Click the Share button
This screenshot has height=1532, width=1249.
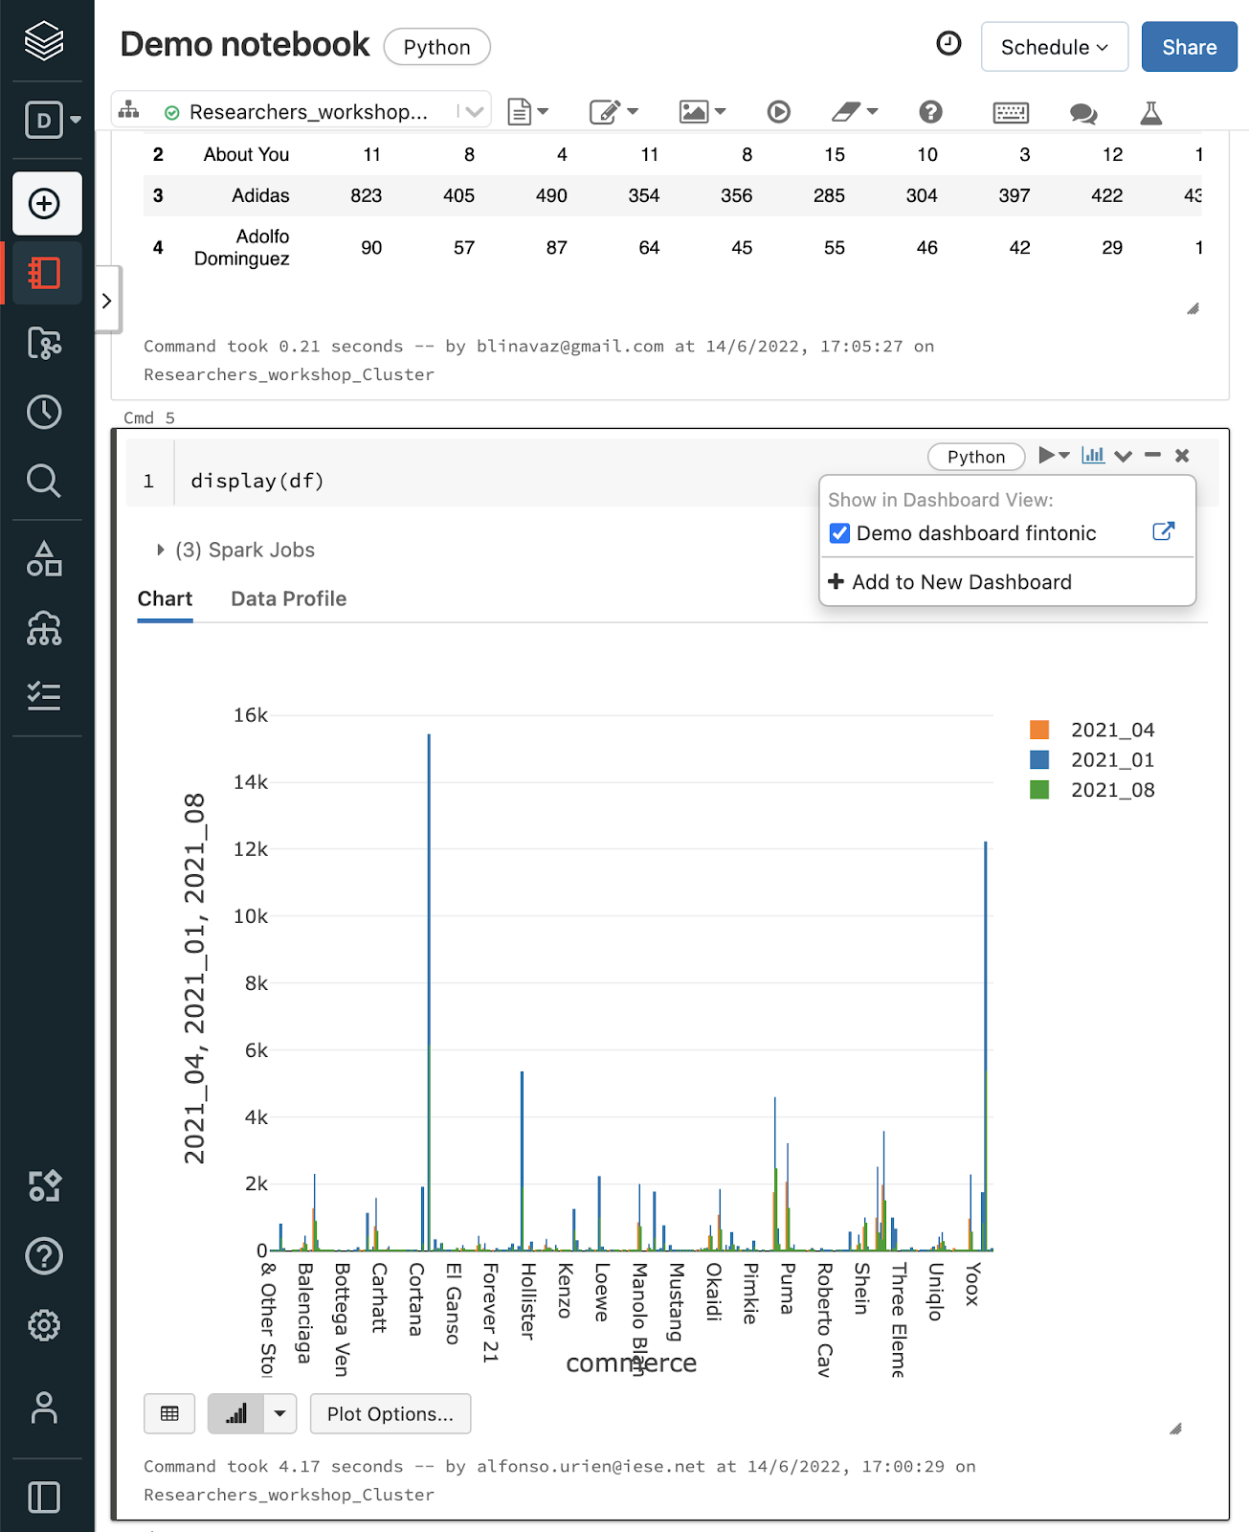1189,47
